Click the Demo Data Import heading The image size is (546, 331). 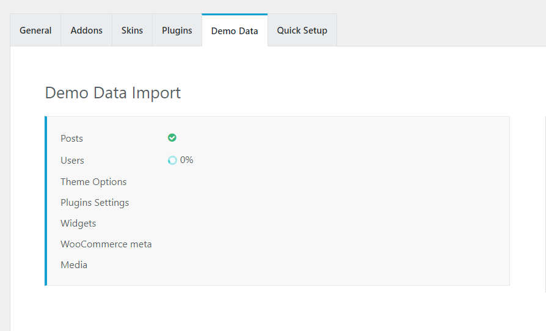tap(113, 93)
